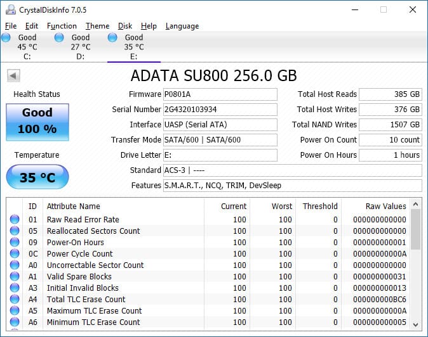Switch to D: disk tab showing 27 °C
Image resolution: width=428 pixels, height=337 pixels.
pyautogui.click(x=80, y=46)
